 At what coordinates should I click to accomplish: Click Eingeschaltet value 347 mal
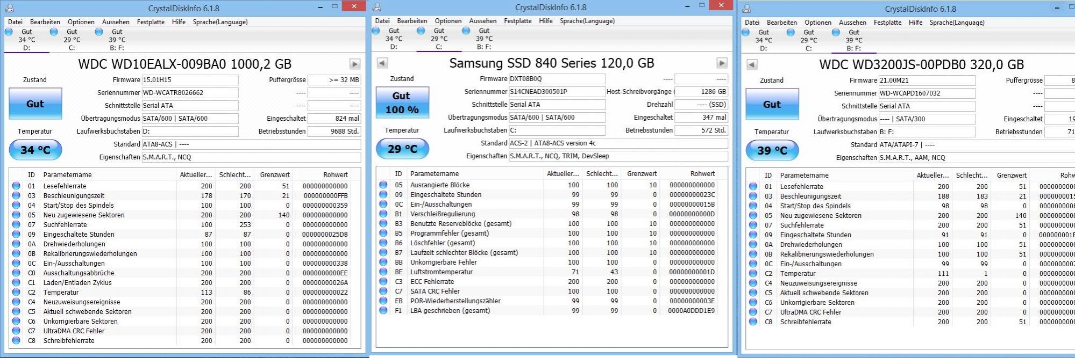pyautogui.click(x=701, y=118)
